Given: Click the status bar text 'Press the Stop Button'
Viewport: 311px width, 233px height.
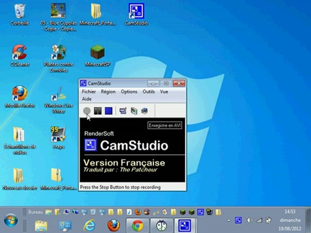Looking at the screenshot, I should point(120,187).
